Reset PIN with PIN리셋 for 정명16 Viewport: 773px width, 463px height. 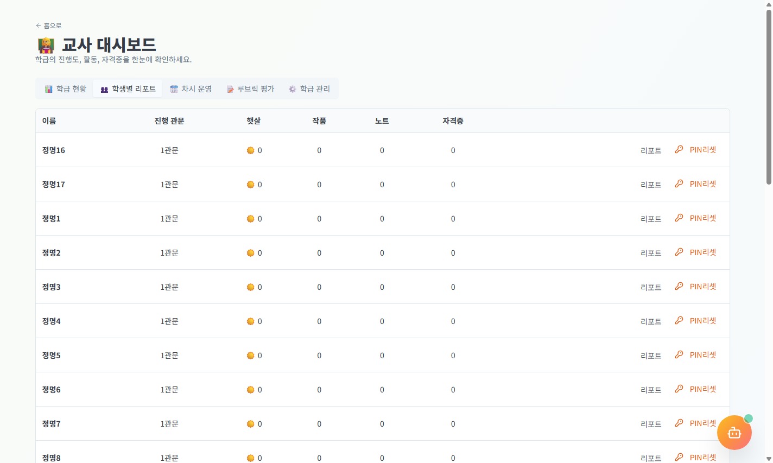point(703,150)
